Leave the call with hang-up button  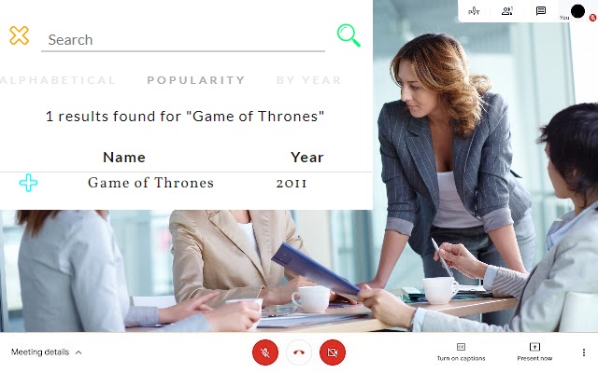click(299, 352)
